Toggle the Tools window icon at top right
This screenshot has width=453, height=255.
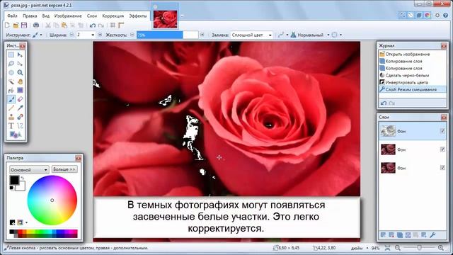click(x=402, y=15)
